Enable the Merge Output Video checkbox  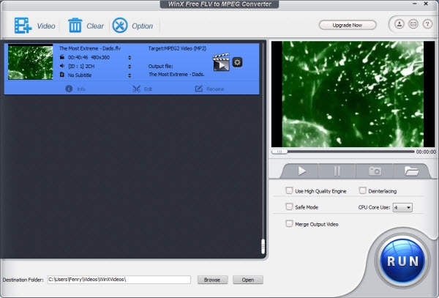[x=290, y=223]
